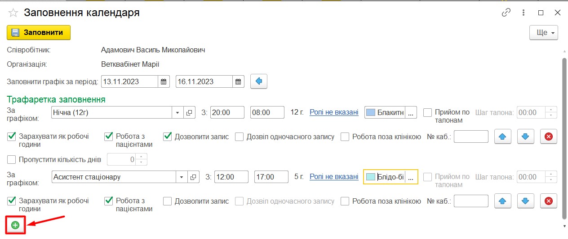The image size is (568, 239).
Task: Mark form as favorite with star icon
Action: (13, 13)
